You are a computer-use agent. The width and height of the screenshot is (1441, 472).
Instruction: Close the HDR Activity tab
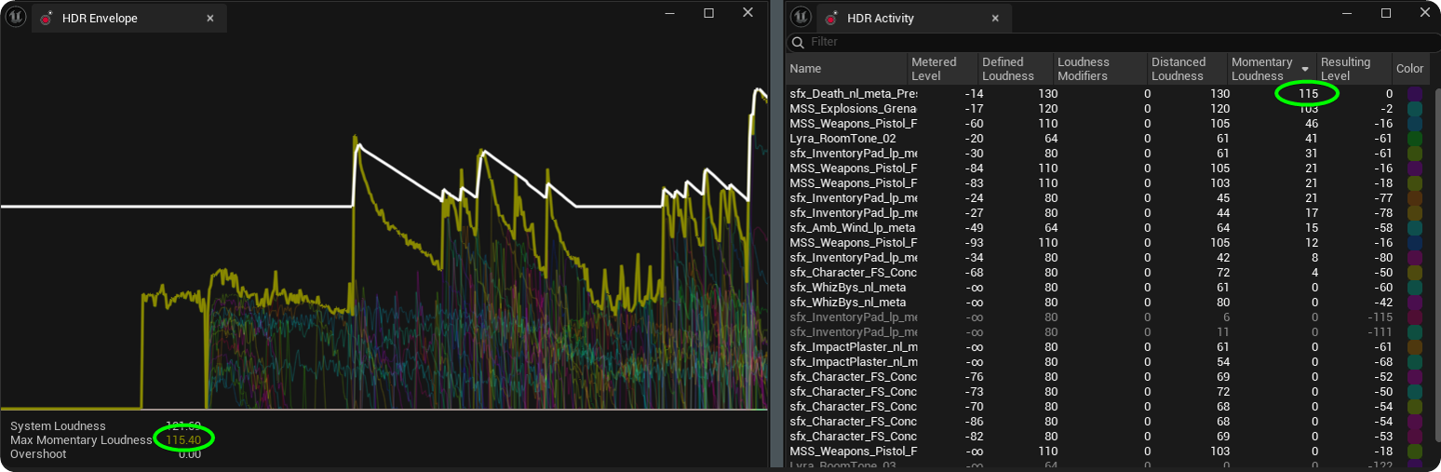[x=995, y=18]
